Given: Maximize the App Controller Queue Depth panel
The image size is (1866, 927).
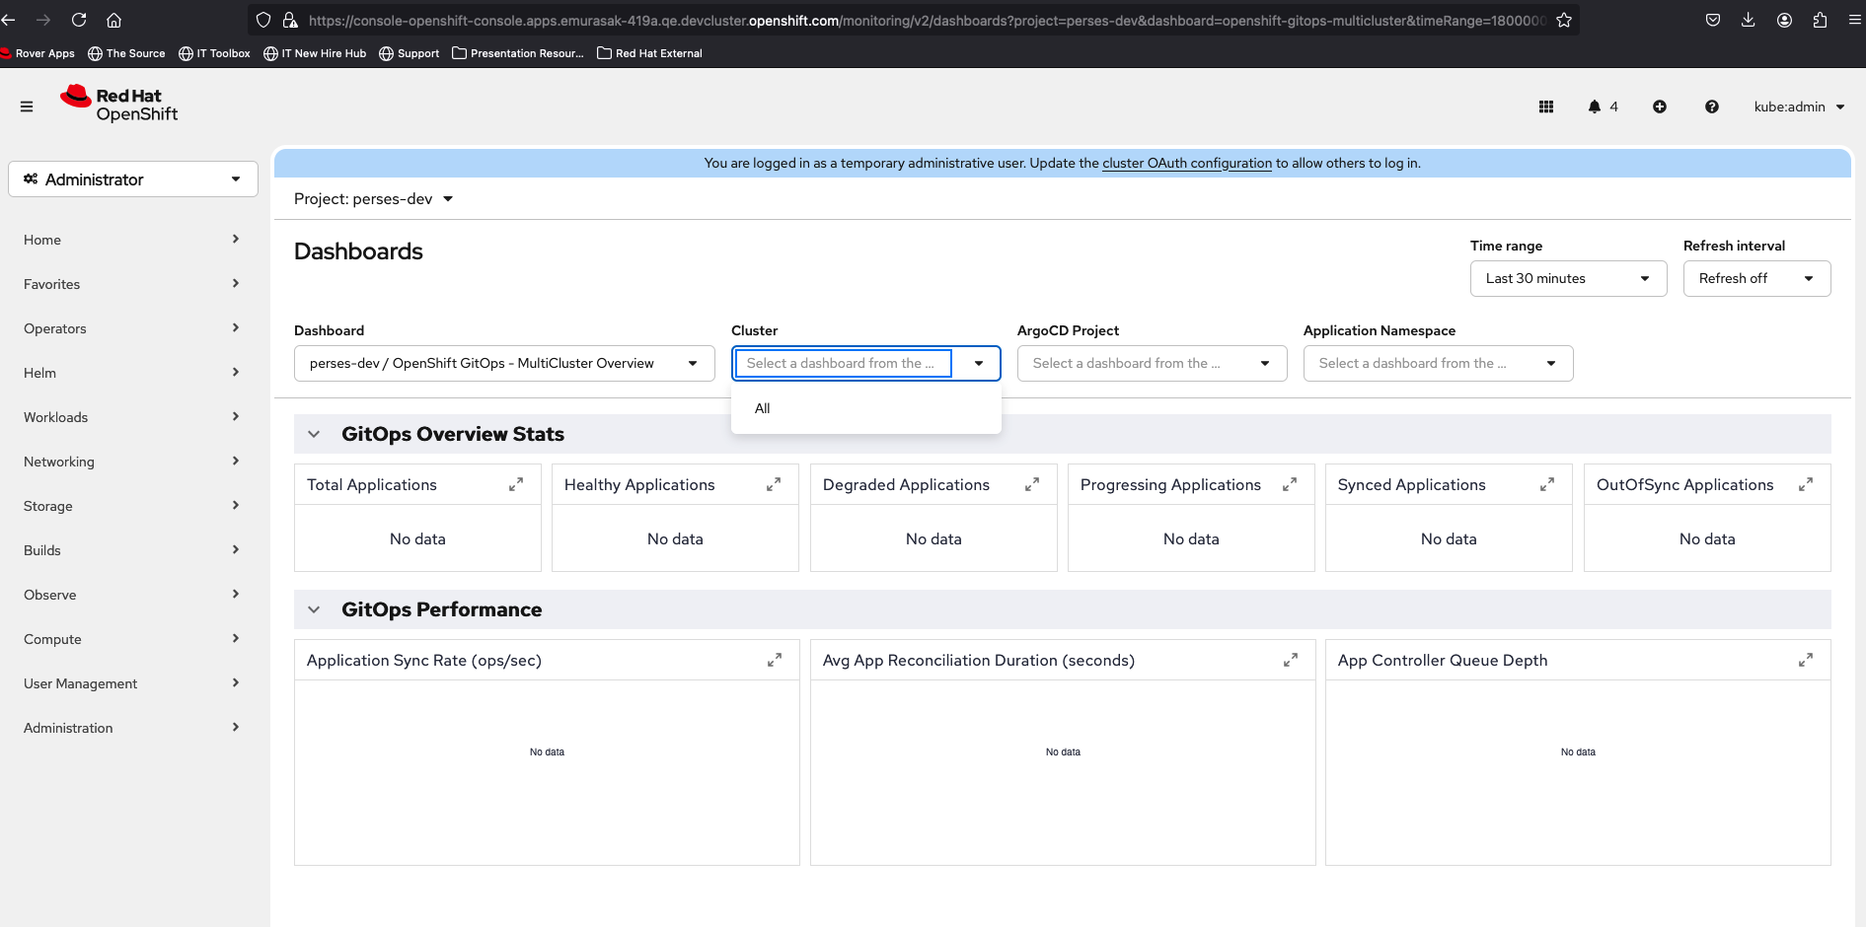Looking at the screenshot, I should click(x=1805, y=660).
